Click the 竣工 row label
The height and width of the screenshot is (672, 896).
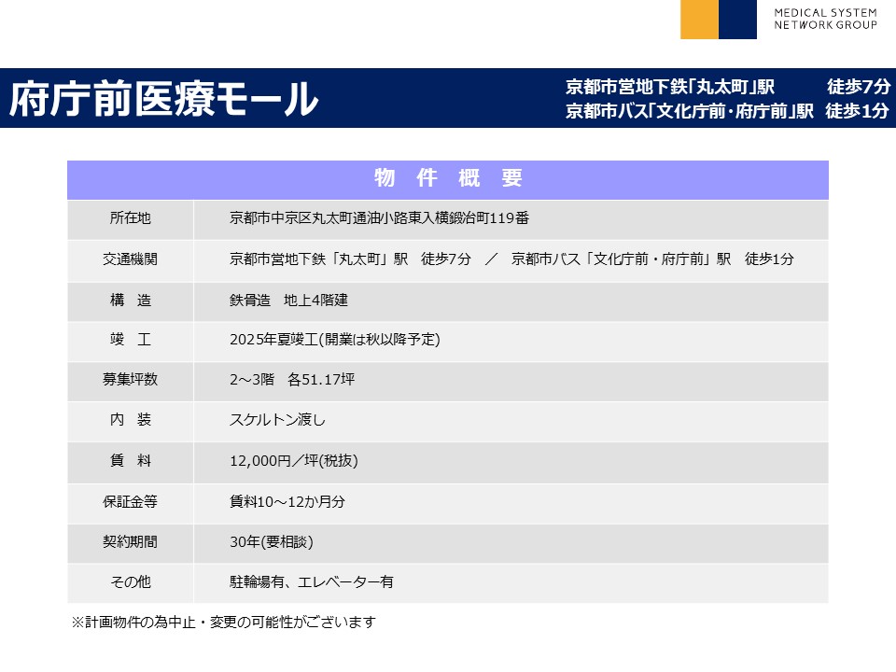click(130, 340)
